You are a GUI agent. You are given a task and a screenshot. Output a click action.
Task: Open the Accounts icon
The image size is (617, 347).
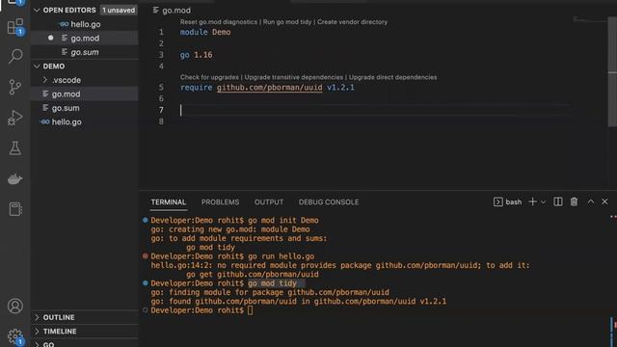click(15, 307)
